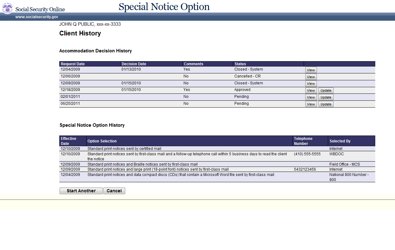This screenshot has width=395, height=250.
Task: Click the Social Security Administration seal logo
Action: tap(8, 8)
